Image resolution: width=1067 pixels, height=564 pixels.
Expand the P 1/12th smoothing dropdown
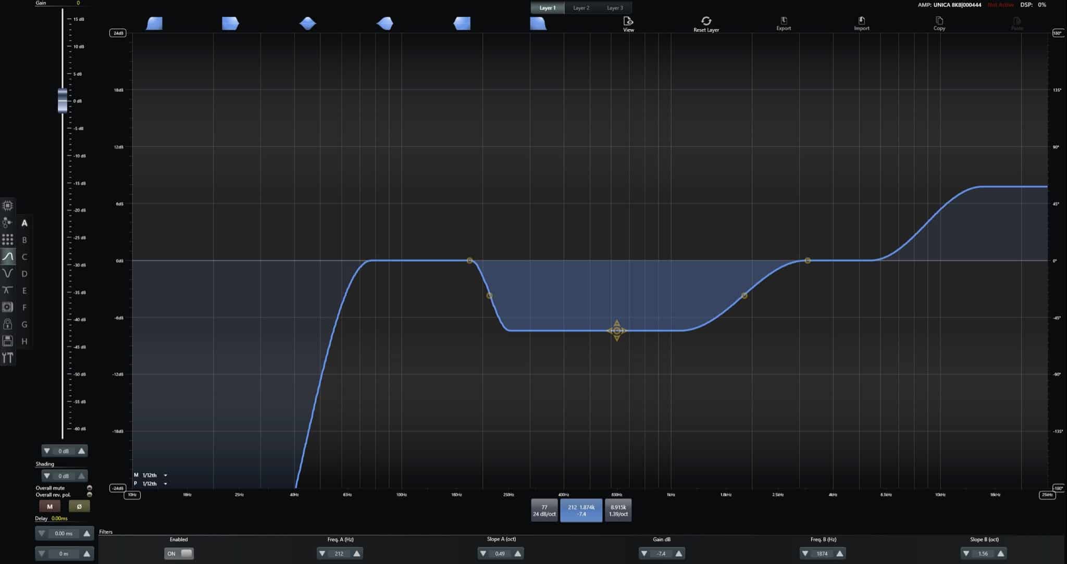click(166, 484)
